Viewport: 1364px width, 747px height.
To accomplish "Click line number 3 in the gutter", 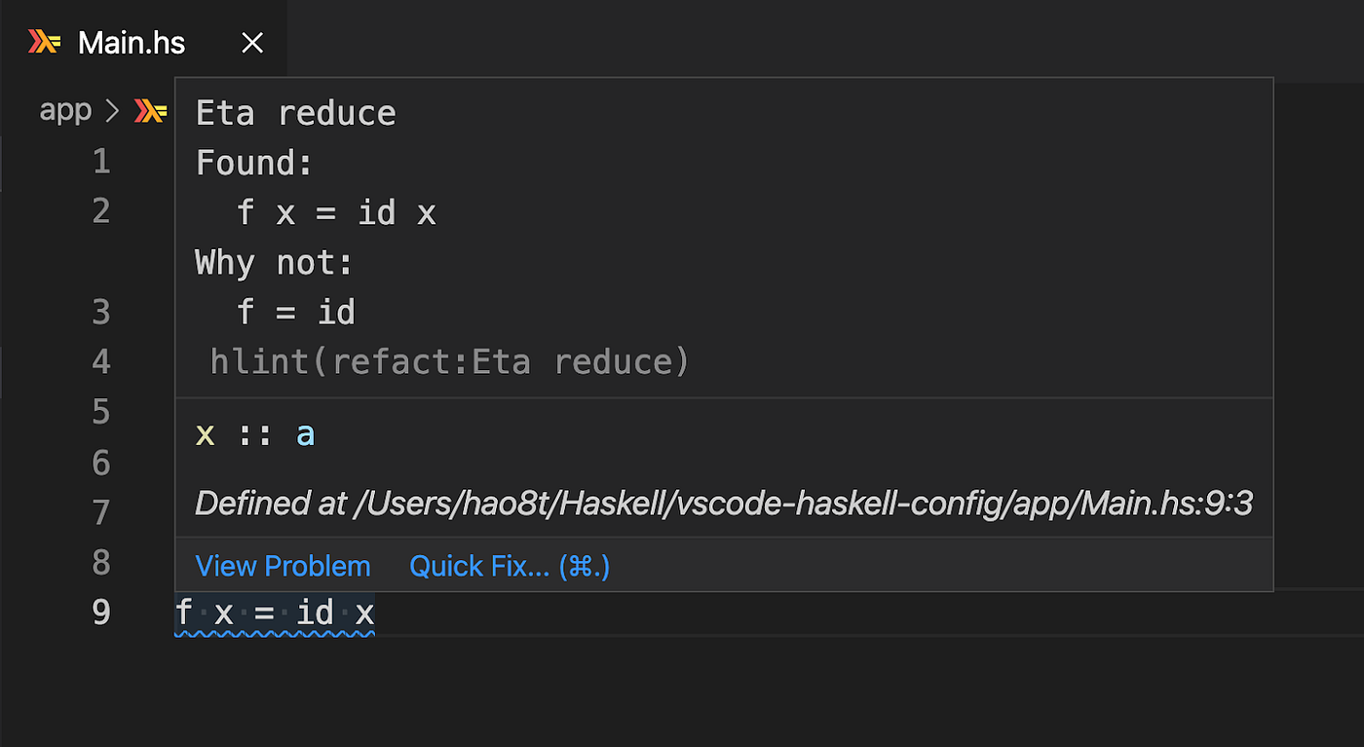I will pyautogui.click(x=101, y=312).
